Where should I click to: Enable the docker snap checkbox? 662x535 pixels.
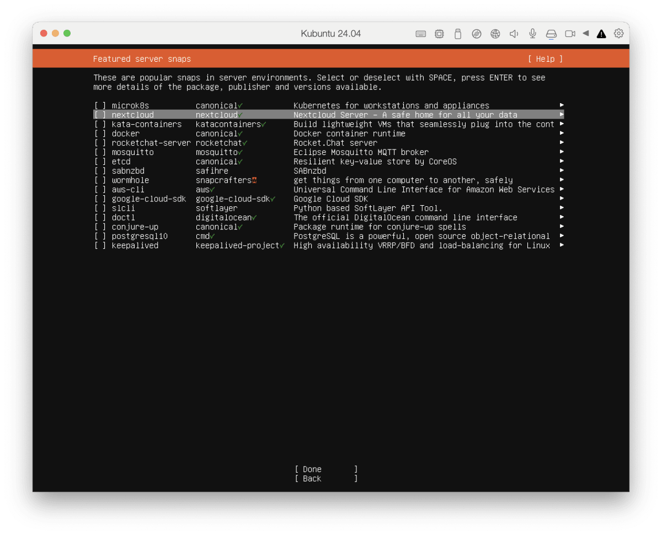(x=100, y=133)
